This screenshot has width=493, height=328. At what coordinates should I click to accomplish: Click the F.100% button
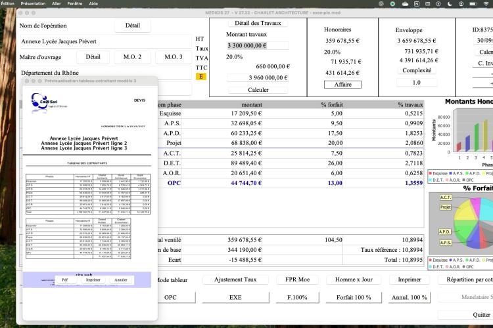click(x=297, y=297)
